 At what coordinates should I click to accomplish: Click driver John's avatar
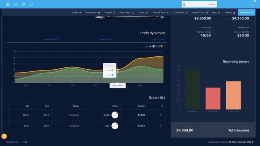(x=115, y=126)
